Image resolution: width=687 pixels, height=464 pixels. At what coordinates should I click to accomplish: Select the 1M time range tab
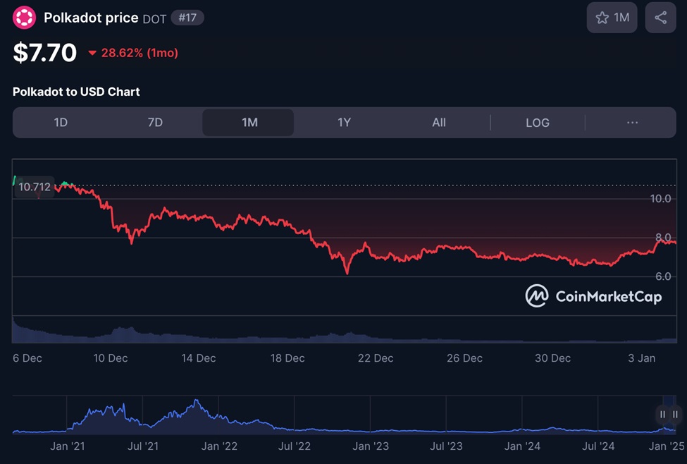[249, 123]
